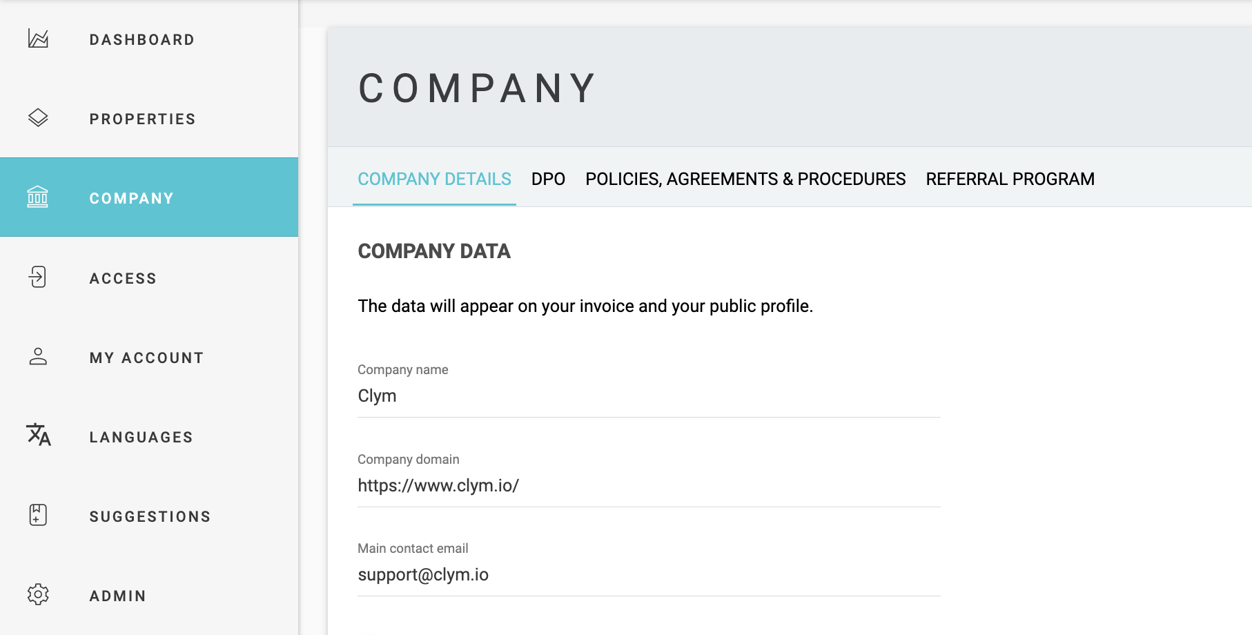
Task: Open the Referral Program tab
Action: point(1010,179)
